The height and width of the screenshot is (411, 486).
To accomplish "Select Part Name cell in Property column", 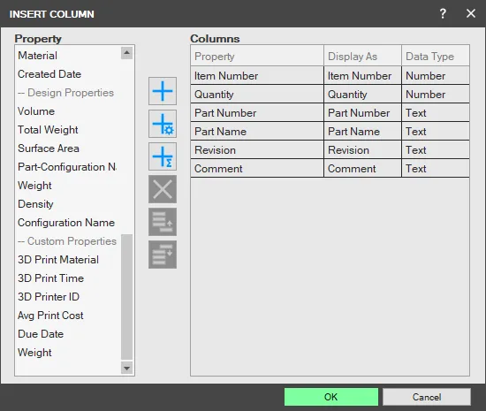I will tap(257, 132).
